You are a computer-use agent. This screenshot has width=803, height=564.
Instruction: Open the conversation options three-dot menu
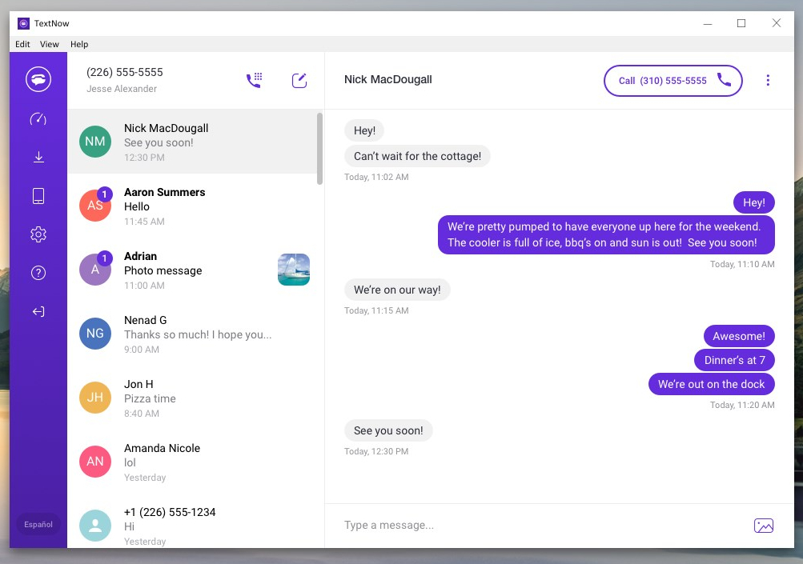(x=768, y=80)
